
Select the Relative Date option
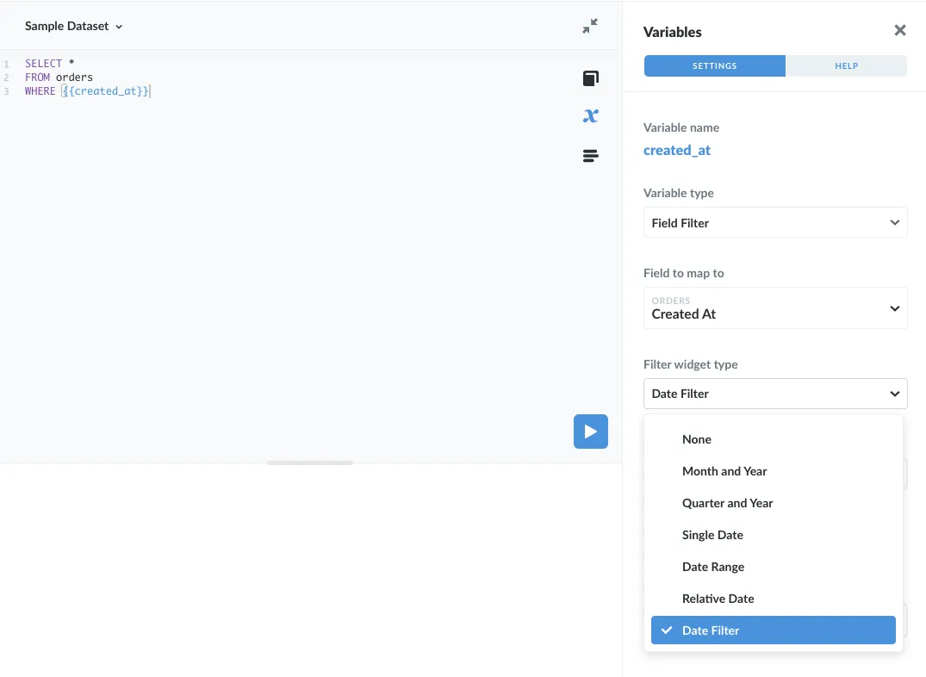click(x=718, y=598)
